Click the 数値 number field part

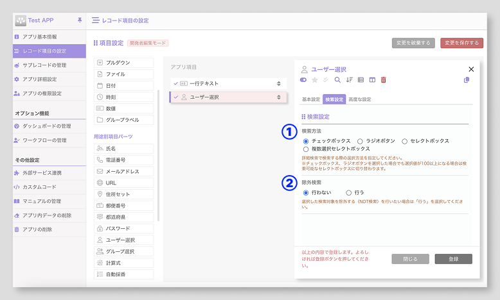[x=124, y=108]
